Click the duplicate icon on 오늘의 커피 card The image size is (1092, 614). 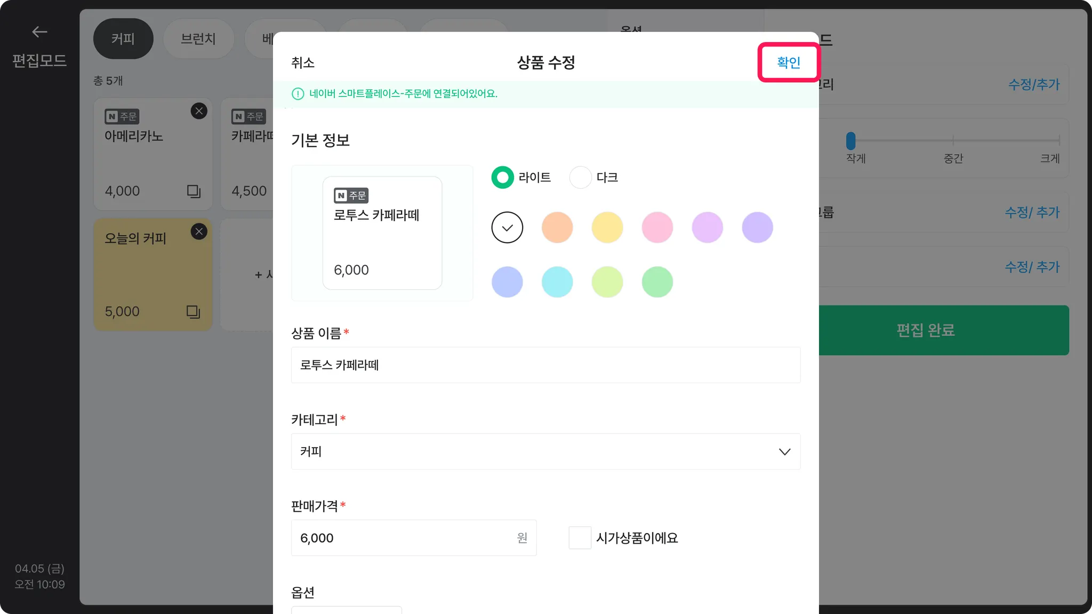pyautogui.click(x=193, y=311)
